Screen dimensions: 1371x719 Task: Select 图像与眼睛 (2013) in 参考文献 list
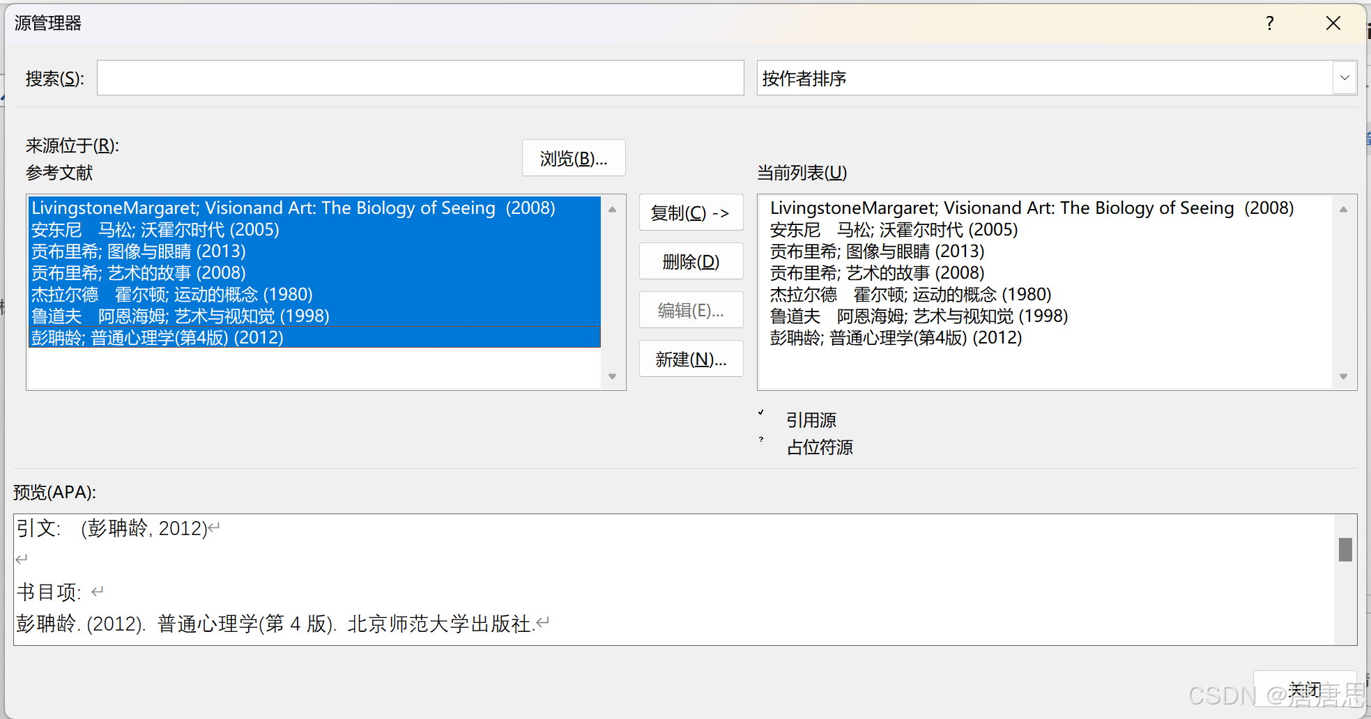pos(314,251)
